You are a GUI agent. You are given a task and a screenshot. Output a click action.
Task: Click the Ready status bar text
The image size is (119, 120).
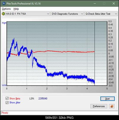[5, 113]
